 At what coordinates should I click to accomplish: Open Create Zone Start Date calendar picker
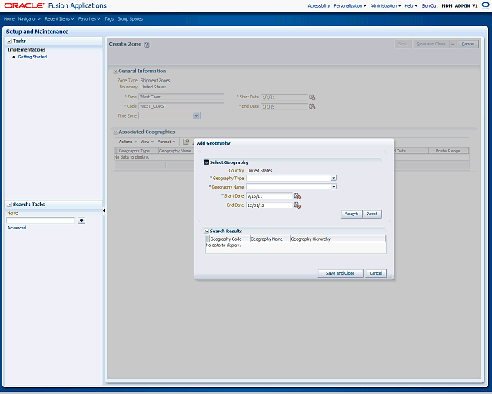pos(312,98)
